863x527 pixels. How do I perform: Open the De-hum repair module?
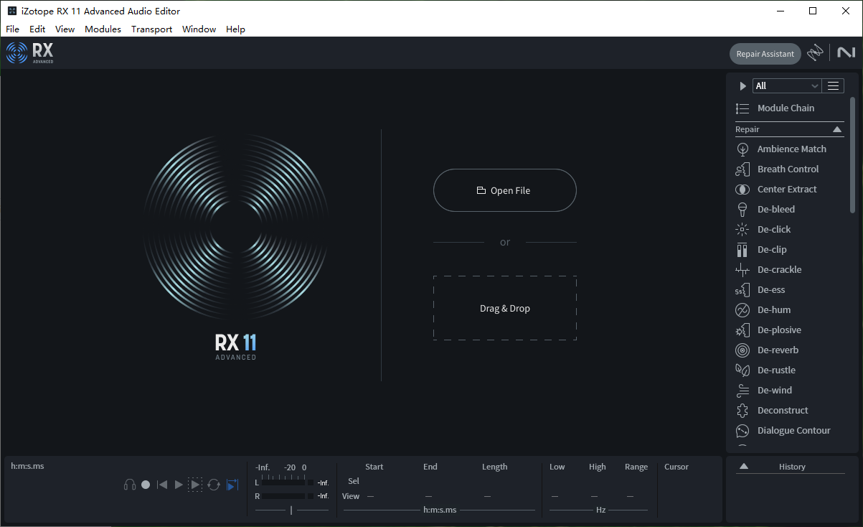pyautogui.click(x=775, y=309)
